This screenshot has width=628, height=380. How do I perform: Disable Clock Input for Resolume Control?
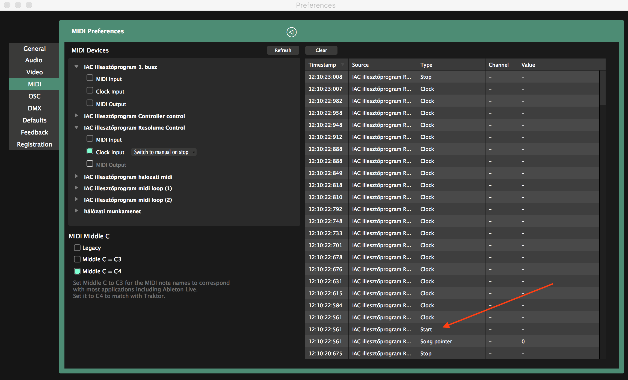[x=90, y=151]
